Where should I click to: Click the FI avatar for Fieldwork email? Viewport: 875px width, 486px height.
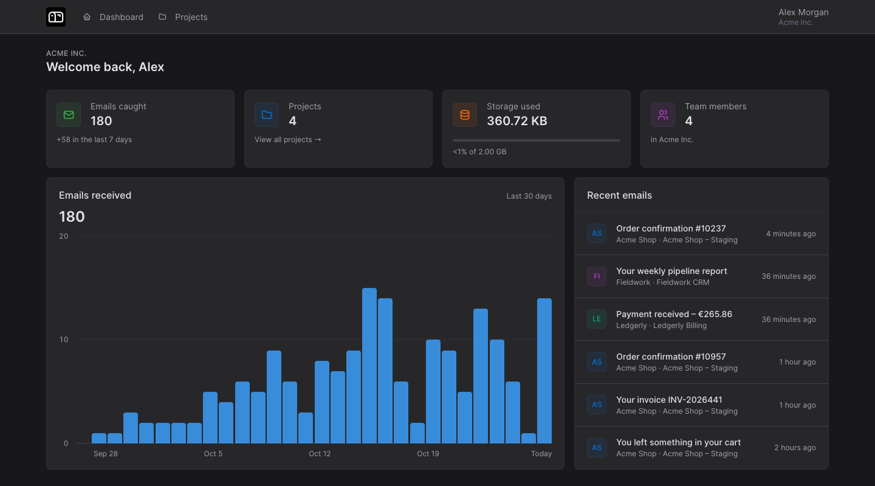click(x=597, y=276)
